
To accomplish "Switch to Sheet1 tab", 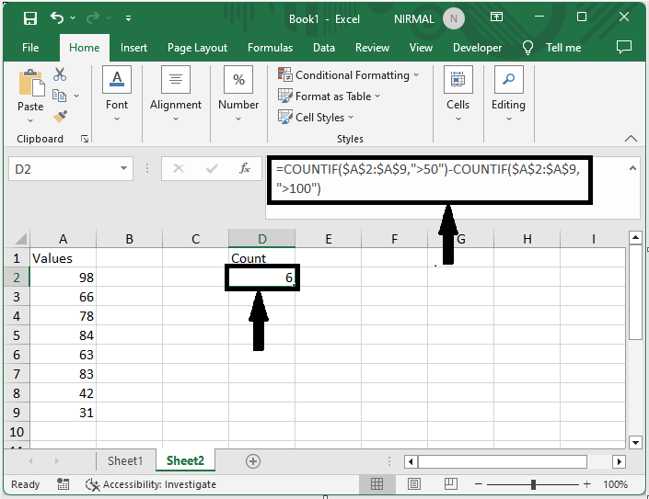I will pyautogui.click(x=125, y=460).
